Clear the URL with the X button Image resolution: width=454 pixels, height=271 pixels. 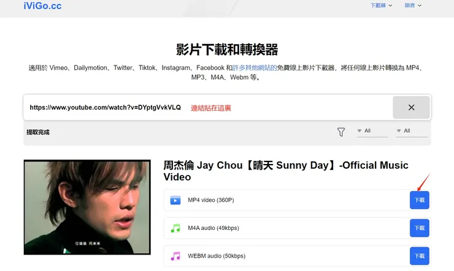coord(411,108)
